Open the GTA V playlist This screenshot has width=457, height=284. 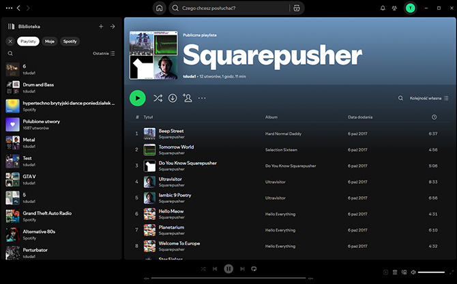(x=61, y=179)
